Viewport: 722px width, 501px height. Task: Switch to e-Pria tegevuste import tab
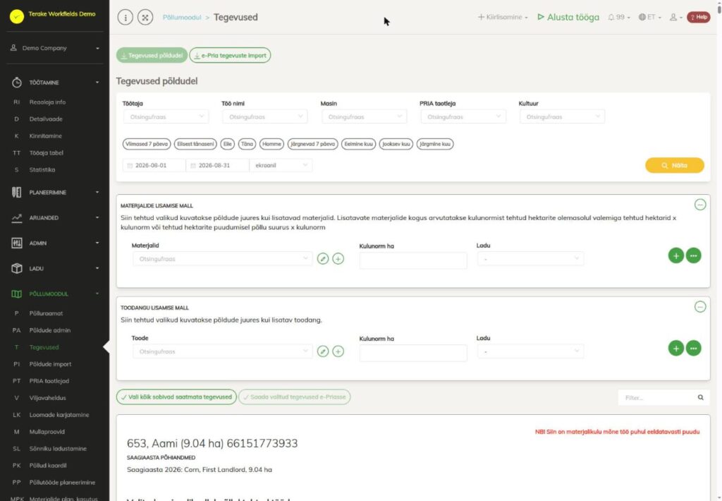pyautogui.click(x=231, y=55)
